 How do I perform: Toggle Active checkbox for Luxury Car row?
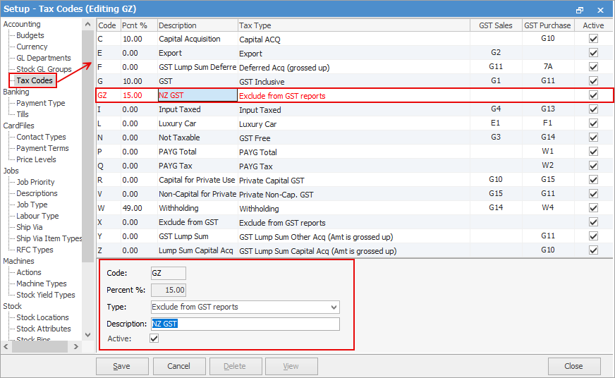pyautogui.click(x=593, y=123)
